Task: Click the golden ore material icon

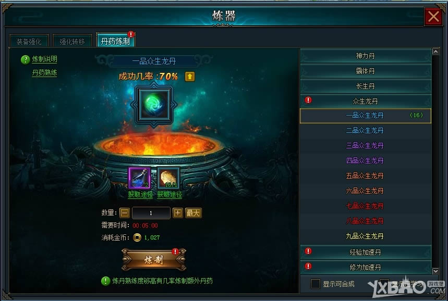Action: click(x=168, y=178)
